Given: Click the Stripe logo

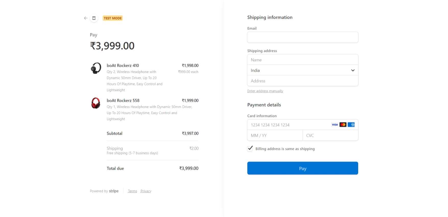Looking at the screenshot, I should tap(114, 191).
